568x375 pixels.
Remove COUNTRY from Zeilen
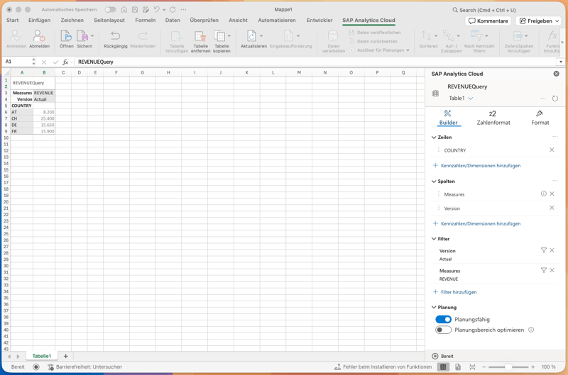coord(552,150)
